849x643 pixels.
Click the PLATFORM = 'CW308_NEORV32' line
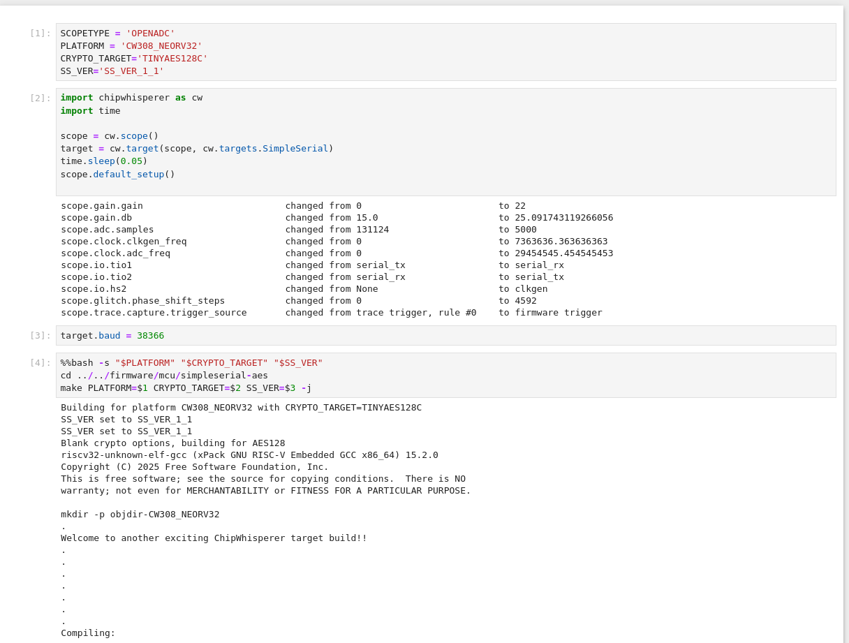tap(131, 45)
